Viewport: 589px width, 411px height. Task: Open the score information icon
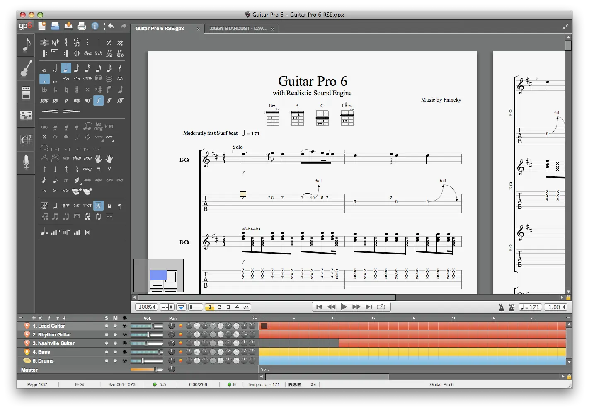tap(95, 26)
